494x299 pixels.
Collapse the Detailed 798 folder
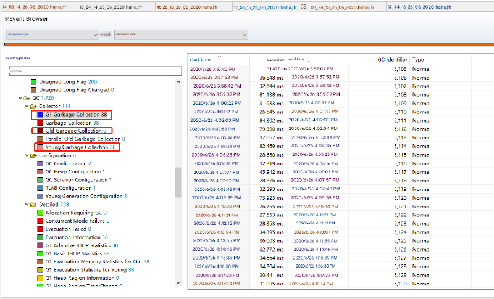click(27, 204)
